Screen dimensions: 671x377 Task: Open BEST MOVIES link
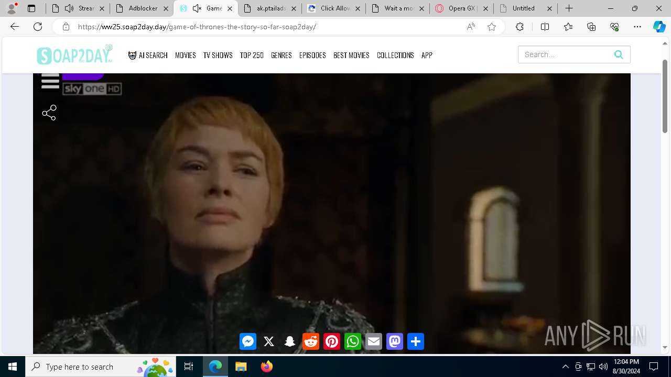(x=351, y=55)
